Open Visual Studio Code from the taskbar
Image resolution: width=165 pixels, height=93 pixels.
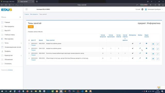(82, 91)
